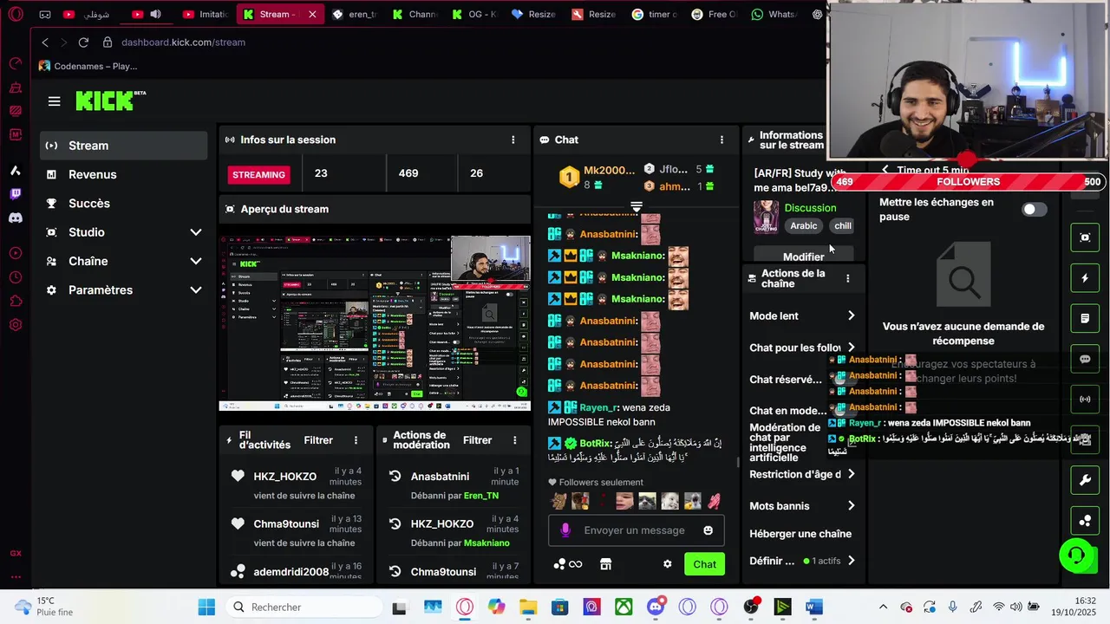This screenshot has width=1110, height=624.
Task: Click the Arabic stream tag
Action: [x=803, y=226]
